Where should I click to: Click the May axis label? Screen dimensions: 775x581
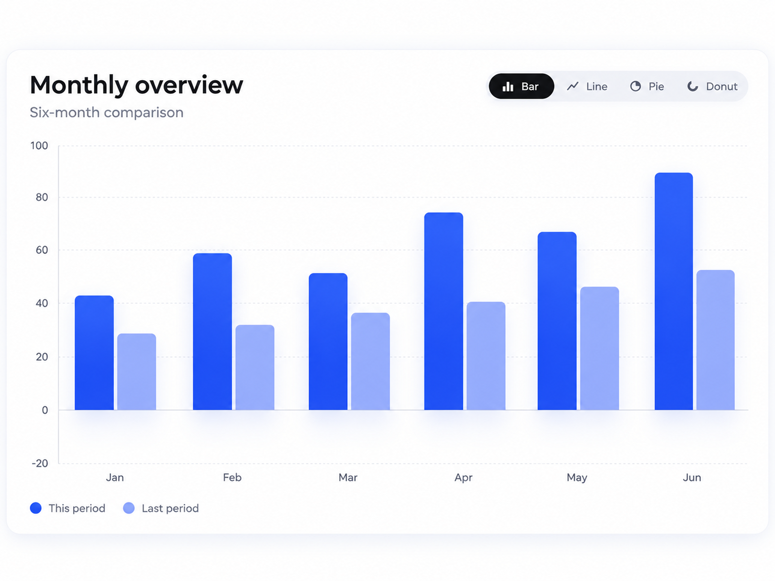[x=577, y=478]
